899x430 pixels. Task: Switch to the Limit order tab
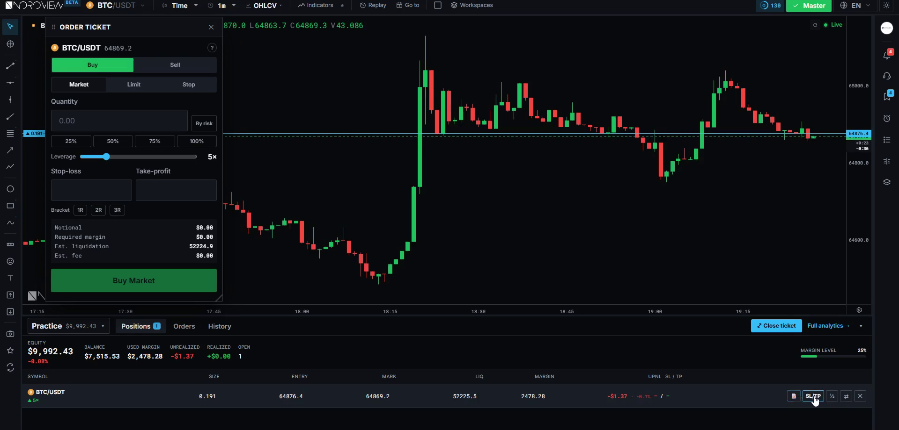tap(134, 85)
